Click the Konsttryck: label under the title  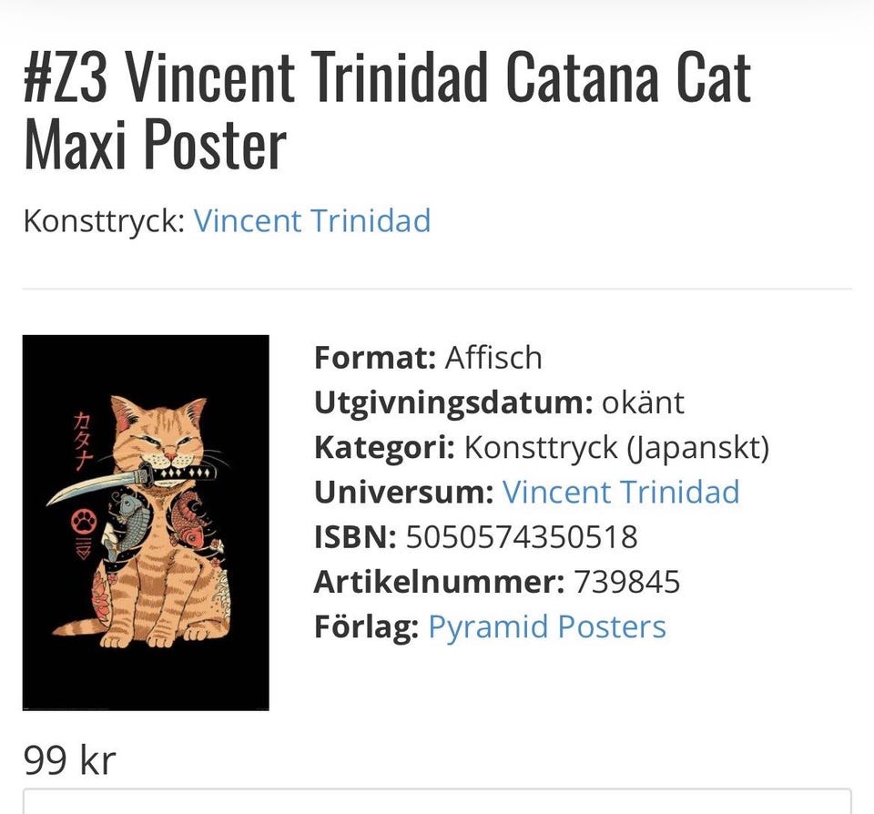[x=104, y=221]
